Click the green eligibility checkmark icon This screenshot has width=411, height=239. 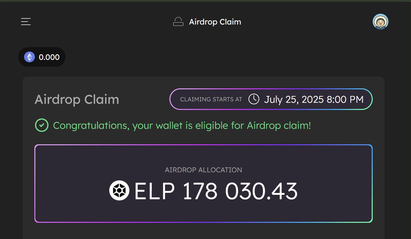(41, 126)
